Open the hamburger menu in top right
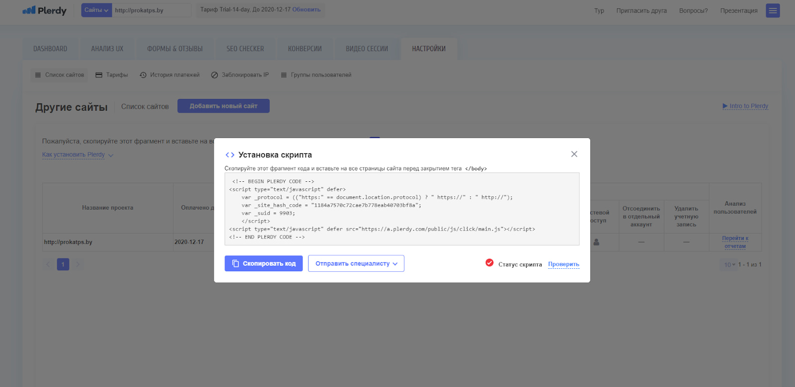 [773, 10]
